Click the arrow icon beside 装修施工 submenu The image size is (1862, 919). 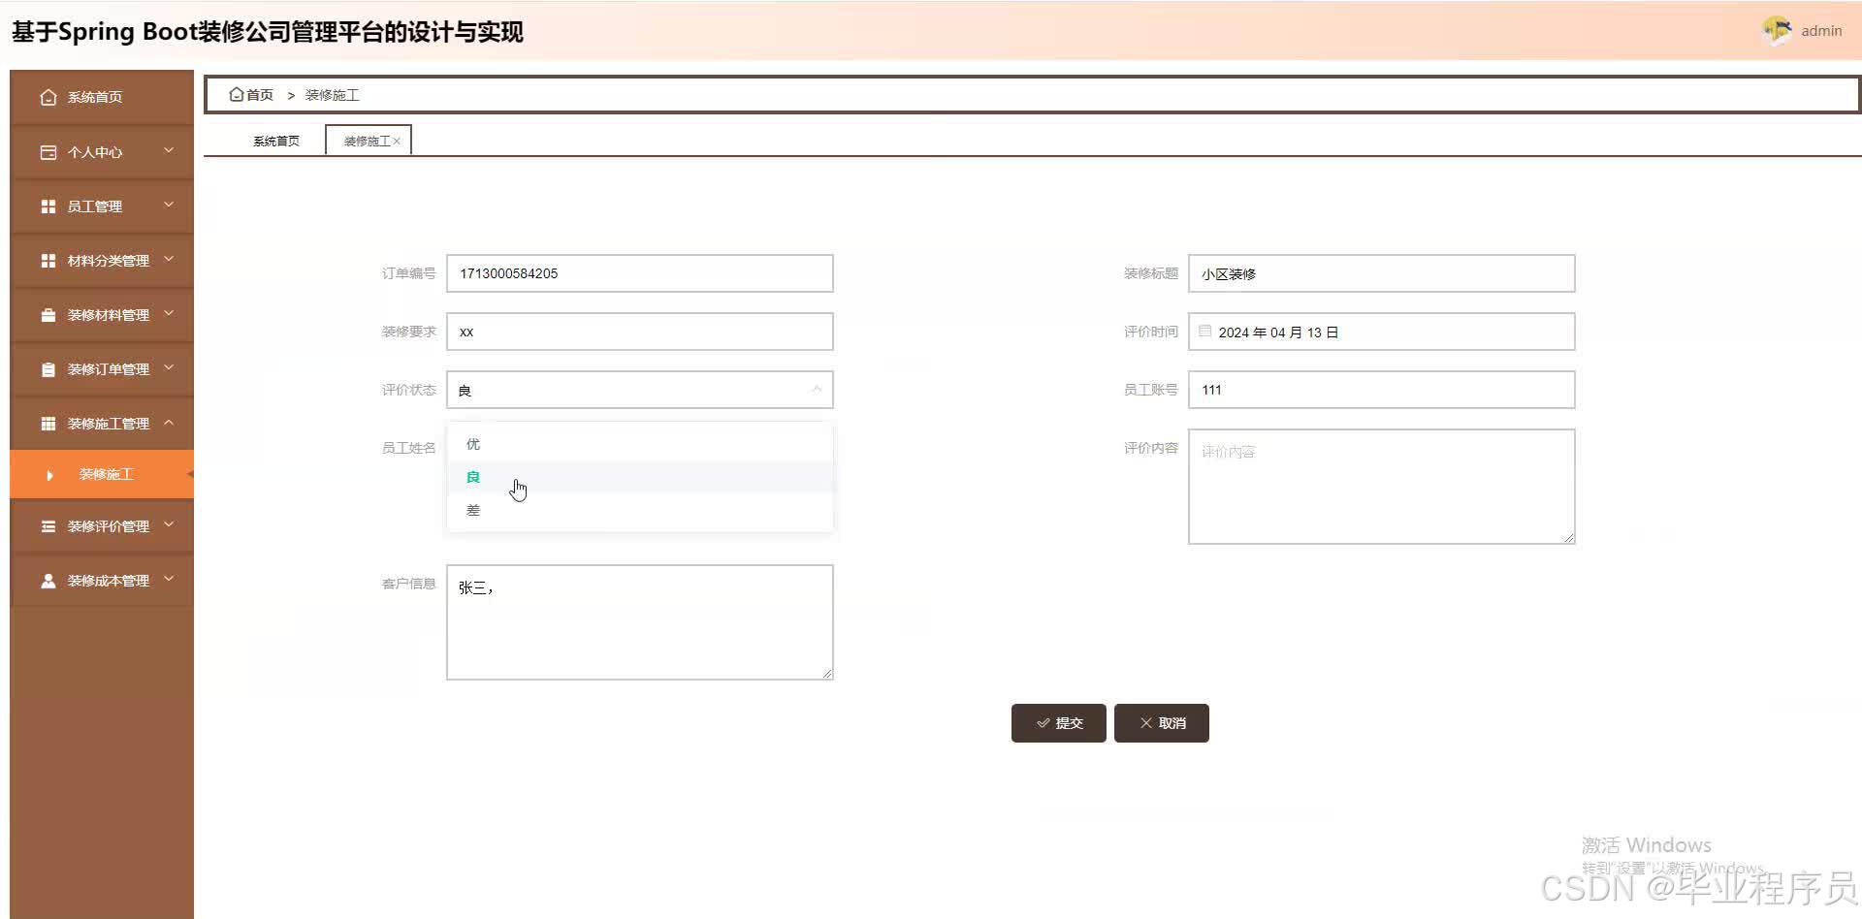click(x=49, y=475)
